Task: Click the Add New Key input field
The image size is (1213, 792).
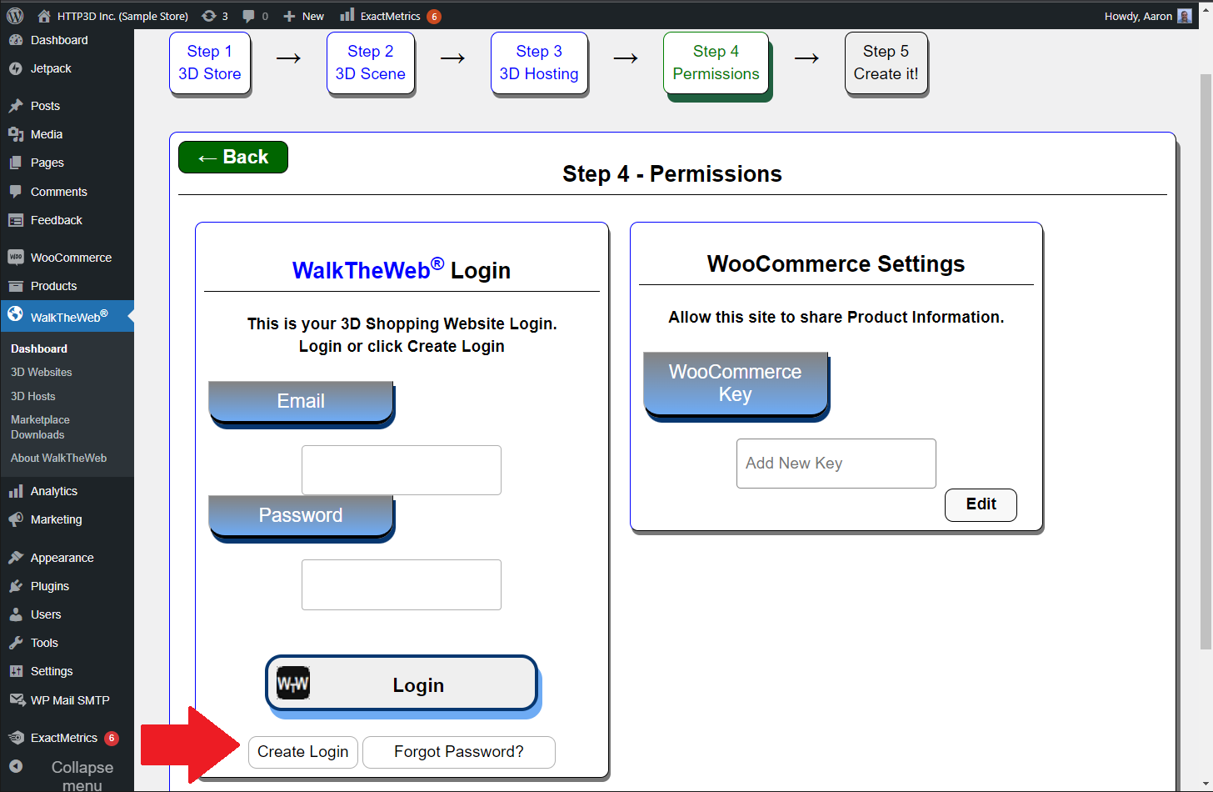Action: pyautogui.click(x=836, y=464)
